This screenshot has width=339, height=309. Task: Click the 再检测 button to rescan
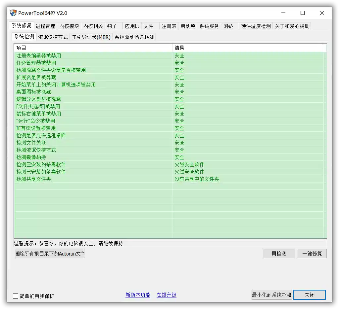(x=279, y=254)
